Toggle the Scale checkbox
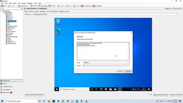This screenshot has width=183, height=103. coord(148,94)
